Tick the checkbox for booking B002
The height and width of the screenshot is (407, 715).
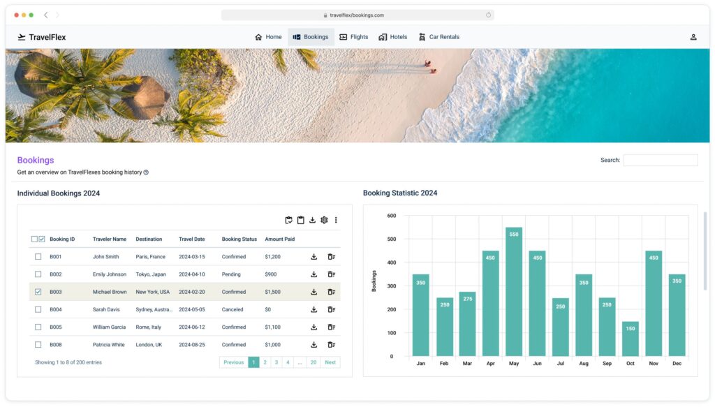coord(38,274)
